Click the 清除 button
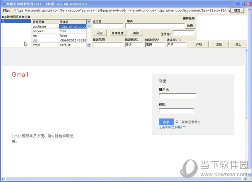The image size is (252, 182). [x=136, y=33]
